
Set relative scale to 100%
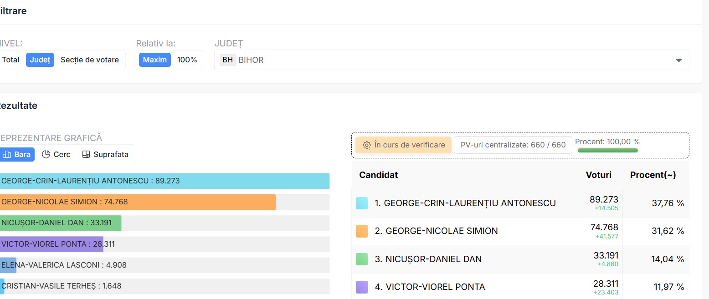pyautogui.click(x=187, y=60)
